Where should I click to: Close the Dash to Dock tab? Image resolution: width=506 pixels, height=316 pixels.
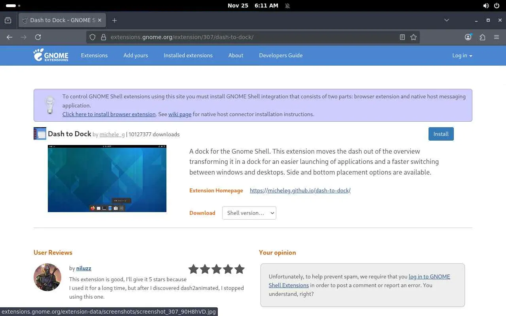(100, 20)
